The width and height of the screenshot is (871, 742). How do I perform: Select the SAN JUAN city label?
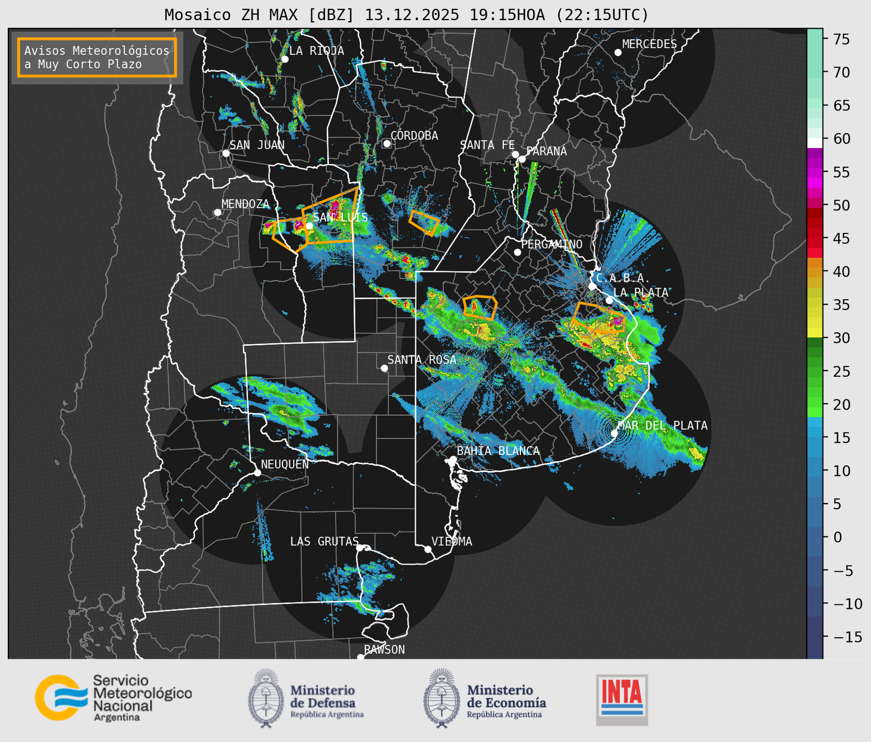pos(257,145)
